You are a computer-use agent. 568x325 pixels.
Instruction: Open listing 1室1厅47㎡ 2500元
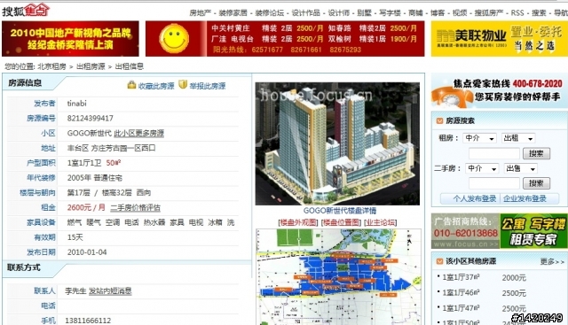(485, 308)
